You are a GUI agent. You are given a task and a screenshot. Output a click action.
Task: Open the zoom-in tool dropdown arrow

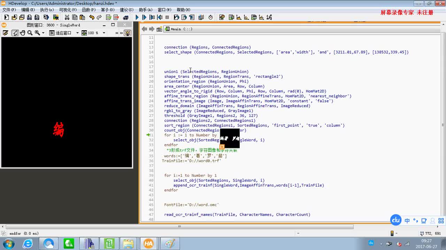[43, 33]
